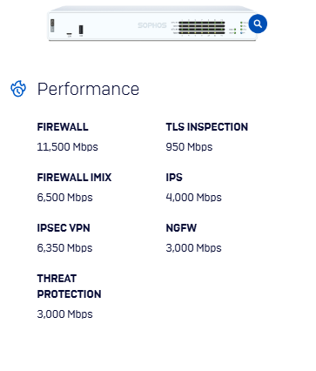Image resolution: width=316 pixels, height=371 pixels.
Task: Click the 3,000 Mbps threat protection value
Action: [64, 314]
